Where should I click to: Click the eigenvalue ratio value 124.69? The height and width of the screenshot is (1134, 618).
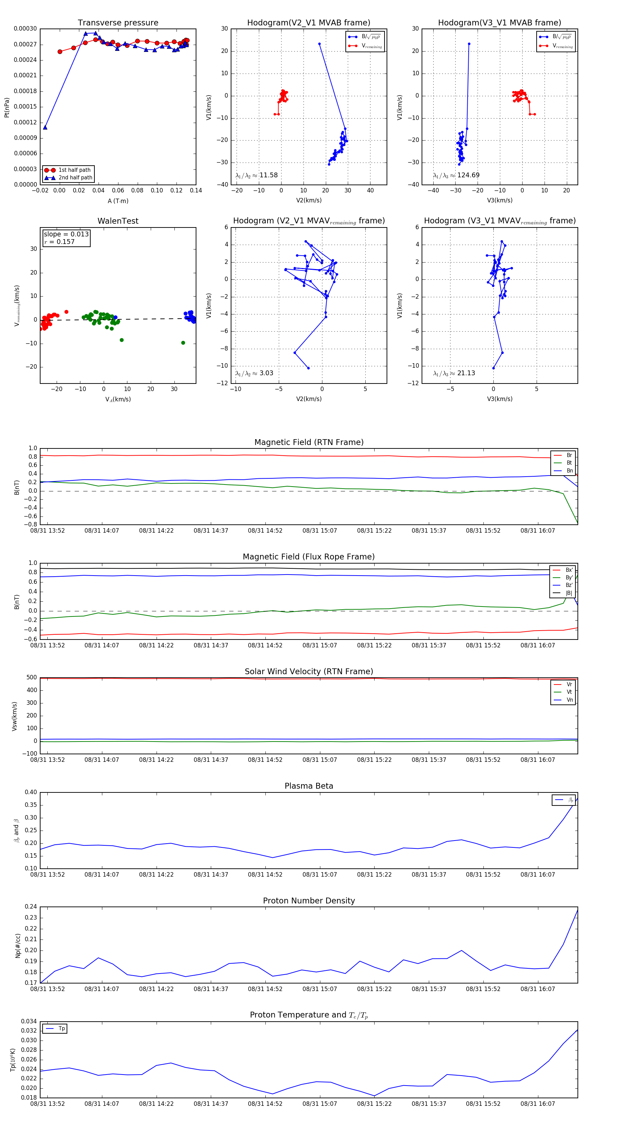coord(468,175)
